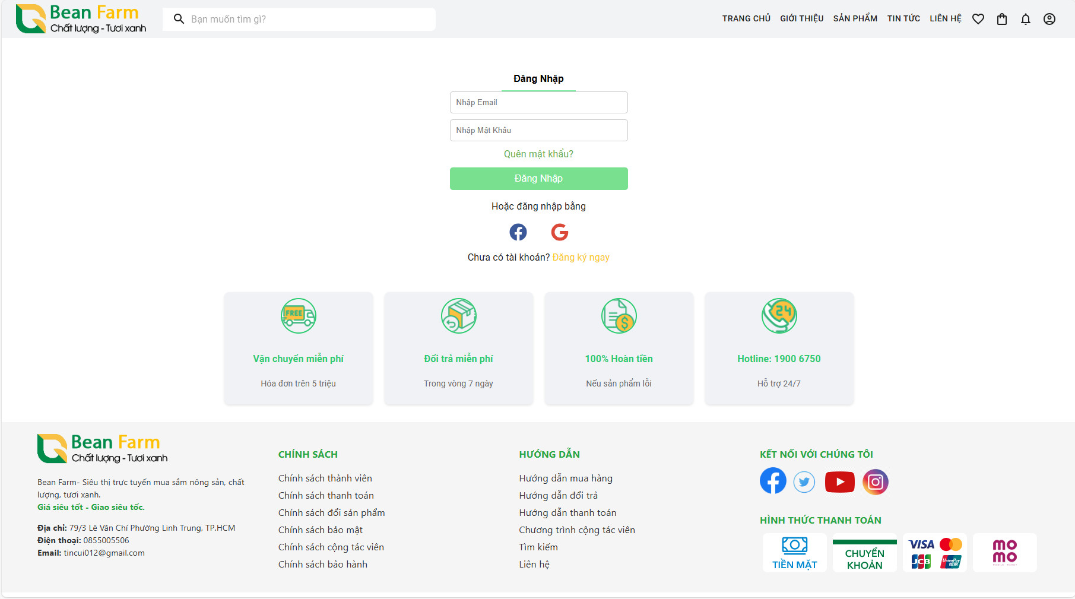The width and height of the screenshot is (1075, 599).
Task: Click the MoMo payment icon
Action: pyautogui.click(x=1005, y=553)
